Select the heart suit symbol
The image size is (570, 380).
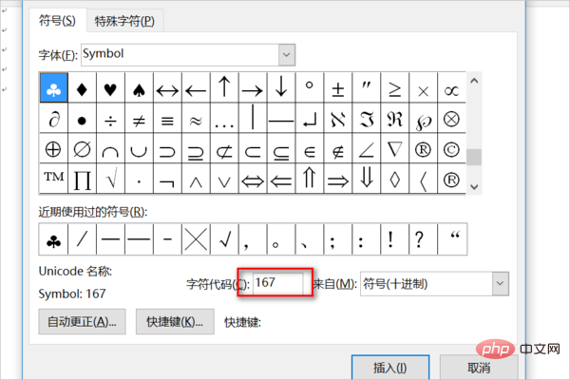click(110, 88)
